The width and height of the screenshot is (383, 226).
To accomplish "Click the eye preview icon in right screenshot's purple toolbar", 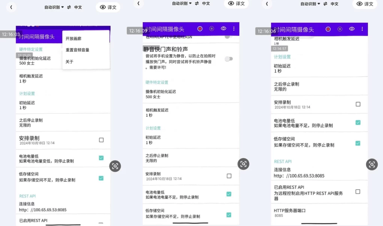I will click(352, 29).
